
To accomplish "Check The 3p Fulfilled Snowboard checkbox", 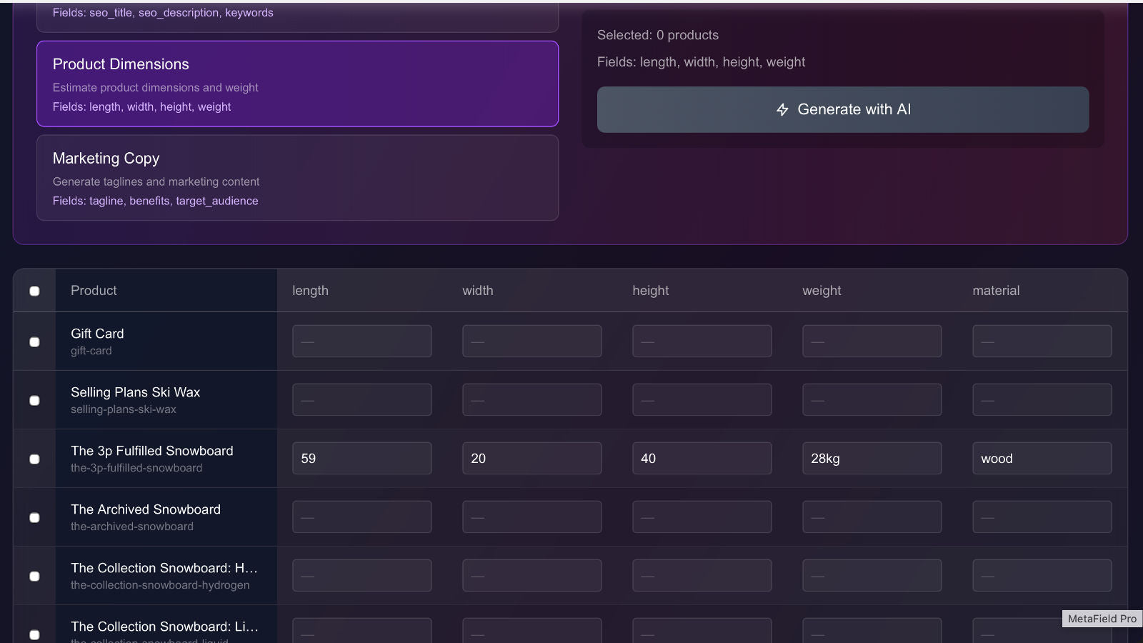I will point(34,459).
